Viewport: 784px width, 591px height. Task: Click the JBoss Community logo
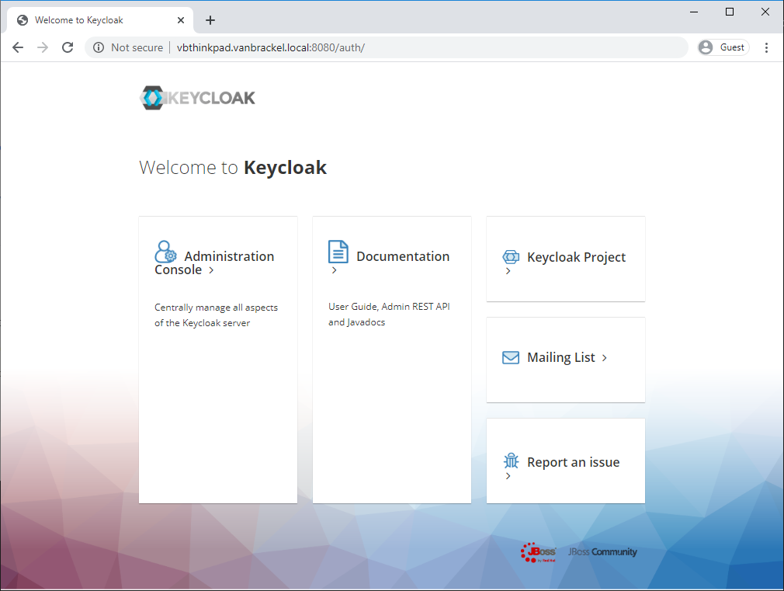point(602,552)
